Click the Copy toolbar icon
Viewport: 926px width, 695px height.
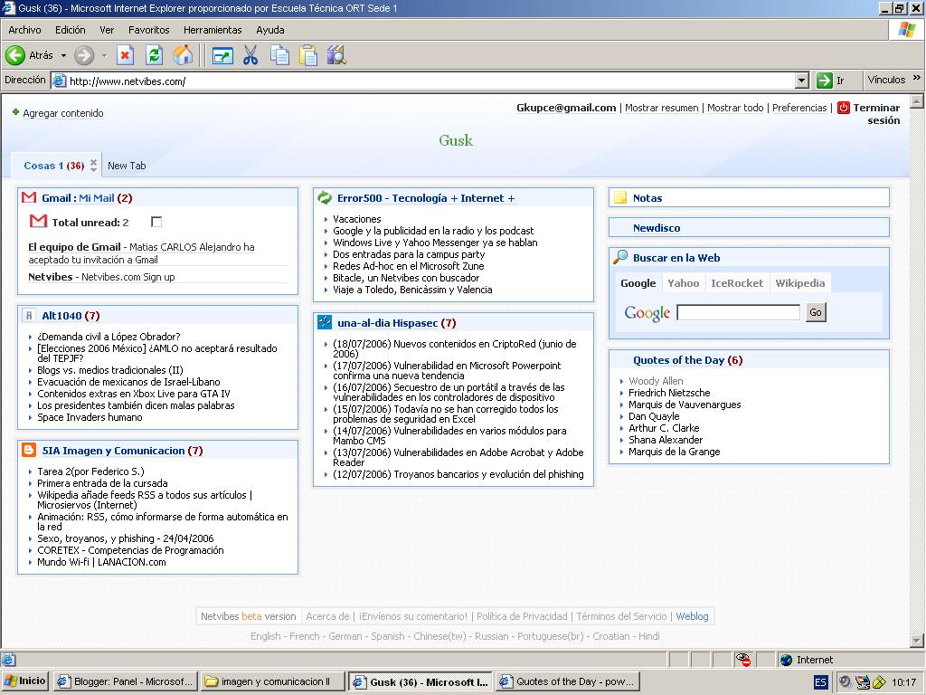(279, 55)
